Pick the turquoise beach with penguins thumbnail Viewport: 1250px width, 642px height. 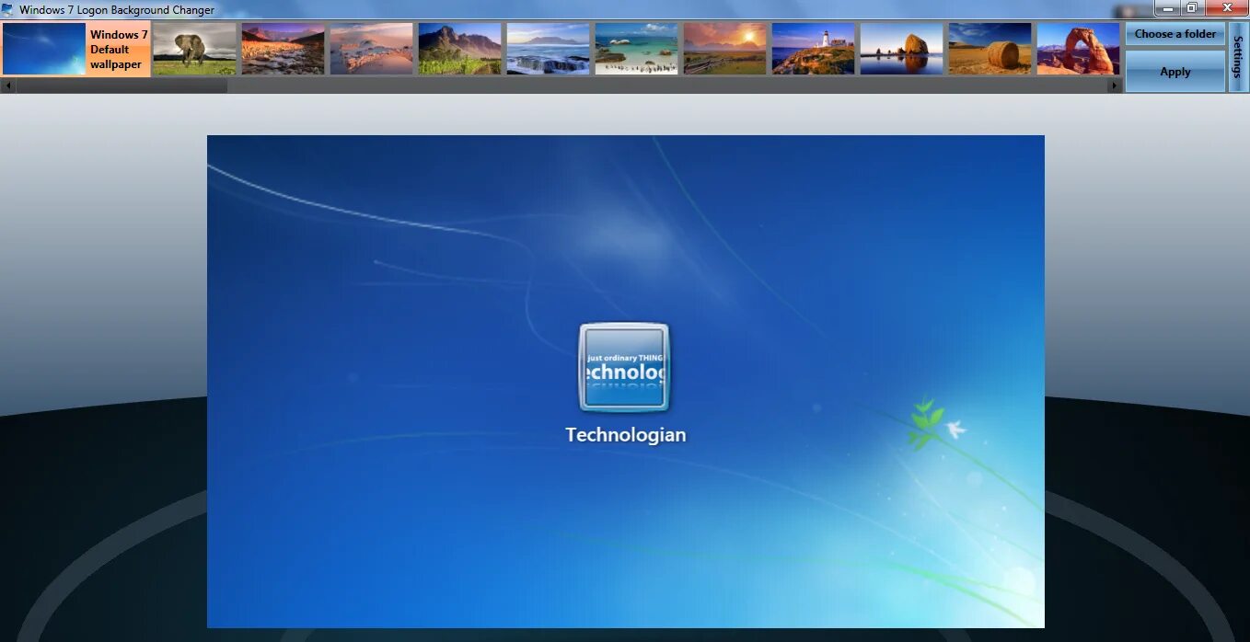click(x=637, y=50)
